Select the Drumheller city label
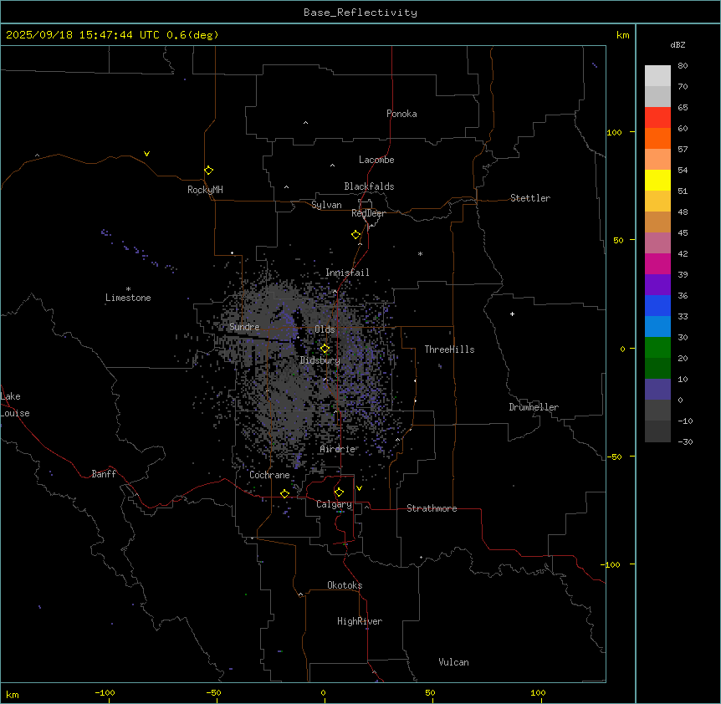 pyautogui.click(x=533, y=407)
